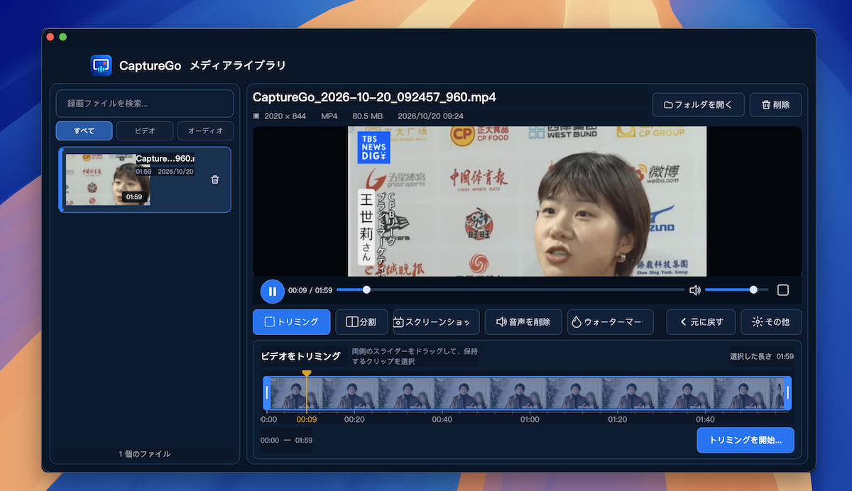Select the recording thumbnail in the list

[x=107, y=180]
